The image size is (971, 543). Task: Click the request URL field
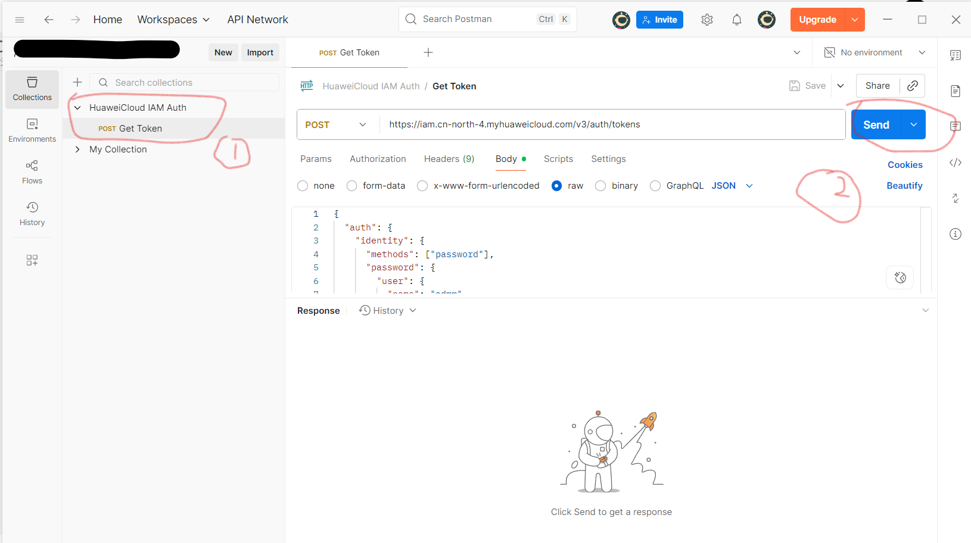pos(612,124)
